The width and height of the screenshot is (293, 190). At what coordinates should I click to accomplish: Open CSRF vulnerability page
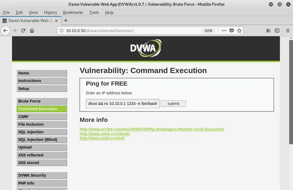42,117
